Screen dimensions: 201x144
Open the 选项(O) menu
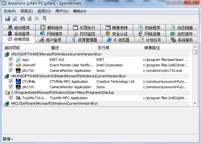[44, 11]
